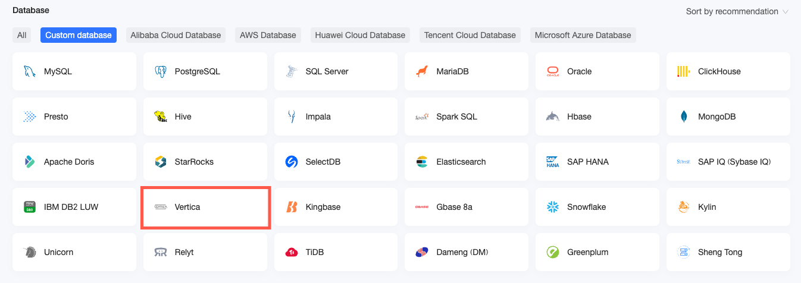
Task: Select the PostgreSQL card label
Action: (198, 71)
